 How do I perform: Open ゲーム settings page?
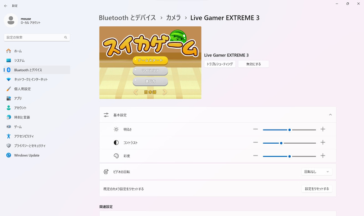click(x=37, y=127)
